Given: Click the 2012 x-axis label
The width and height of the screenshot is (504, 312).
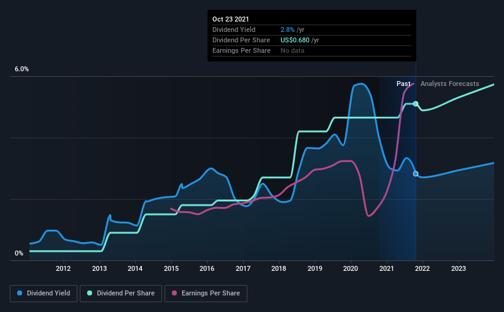Looking at the screenshot, I should [63, 268].
